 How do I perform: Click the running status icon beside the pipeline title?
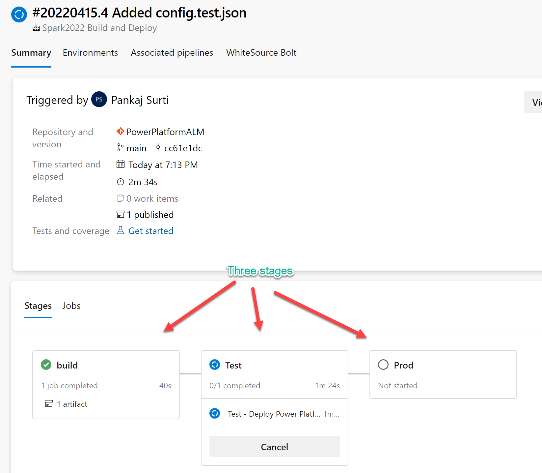[19, 15]
